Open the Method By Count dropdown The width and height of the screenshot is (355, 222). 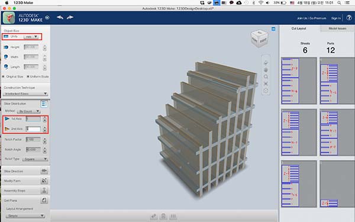[28, 111]
